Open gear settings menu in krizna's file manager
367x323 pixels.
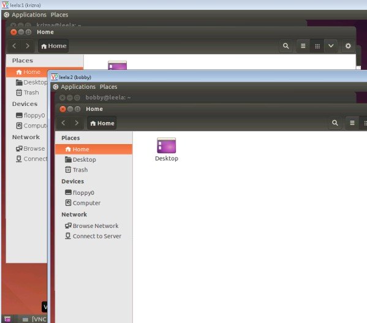point(348,46)
